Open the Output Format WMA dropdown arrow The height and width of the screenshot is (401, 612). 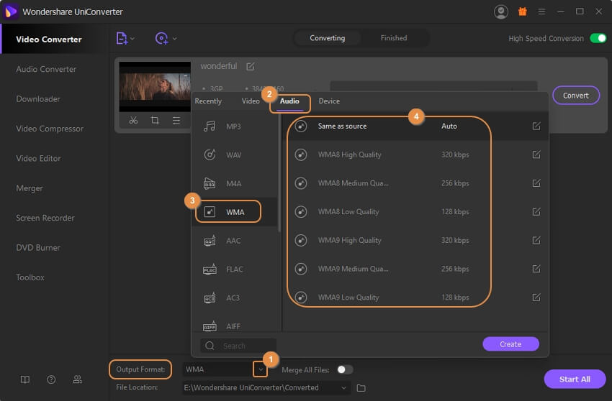[x=261, y=369]
